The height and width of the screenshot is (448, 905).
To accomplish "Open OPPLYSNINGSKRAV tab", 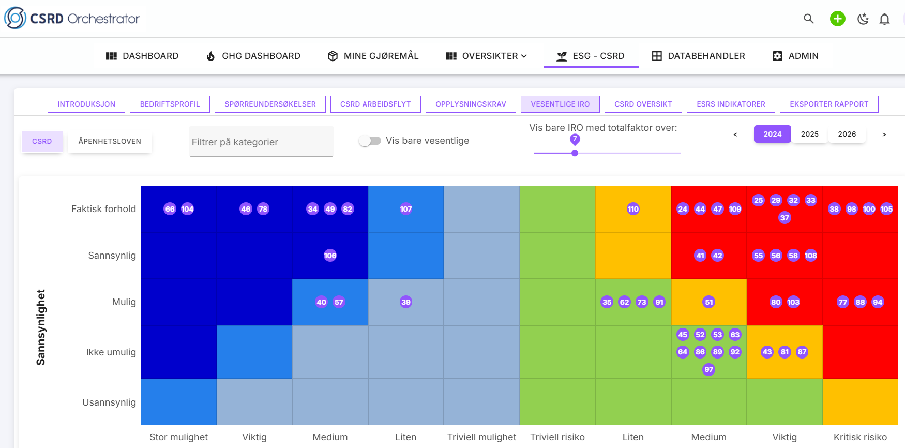I will click(x=471, y=104).
